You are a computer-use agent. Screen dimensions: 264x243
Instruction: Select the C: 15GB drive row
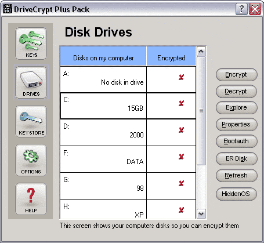(x=128, y=106)
